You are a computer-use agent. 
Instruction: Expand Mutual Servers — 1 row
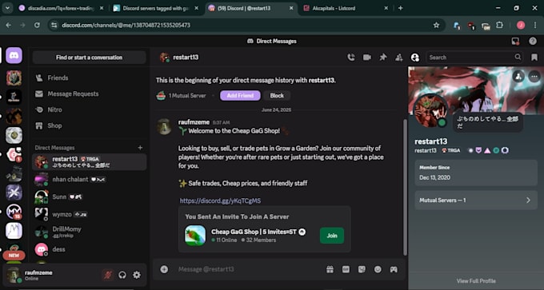(476, 201)
